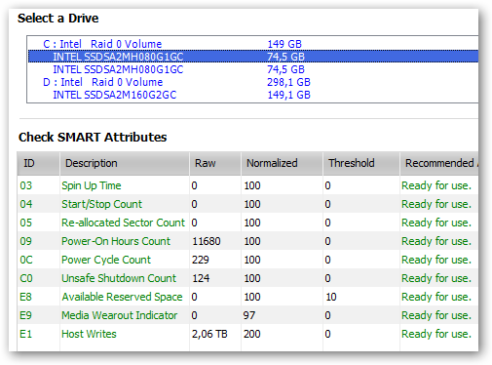Click the 149 GB size of drive C
The height and width of the screenshot is (365, 492).
[284, 44]
